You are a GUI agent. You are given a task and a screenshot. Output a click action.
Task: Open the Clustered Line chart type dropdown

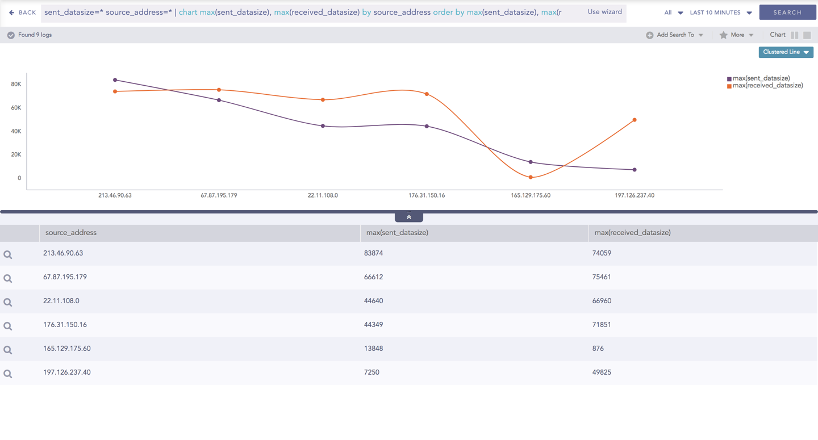pyautogui.click(x=786, y=52)
